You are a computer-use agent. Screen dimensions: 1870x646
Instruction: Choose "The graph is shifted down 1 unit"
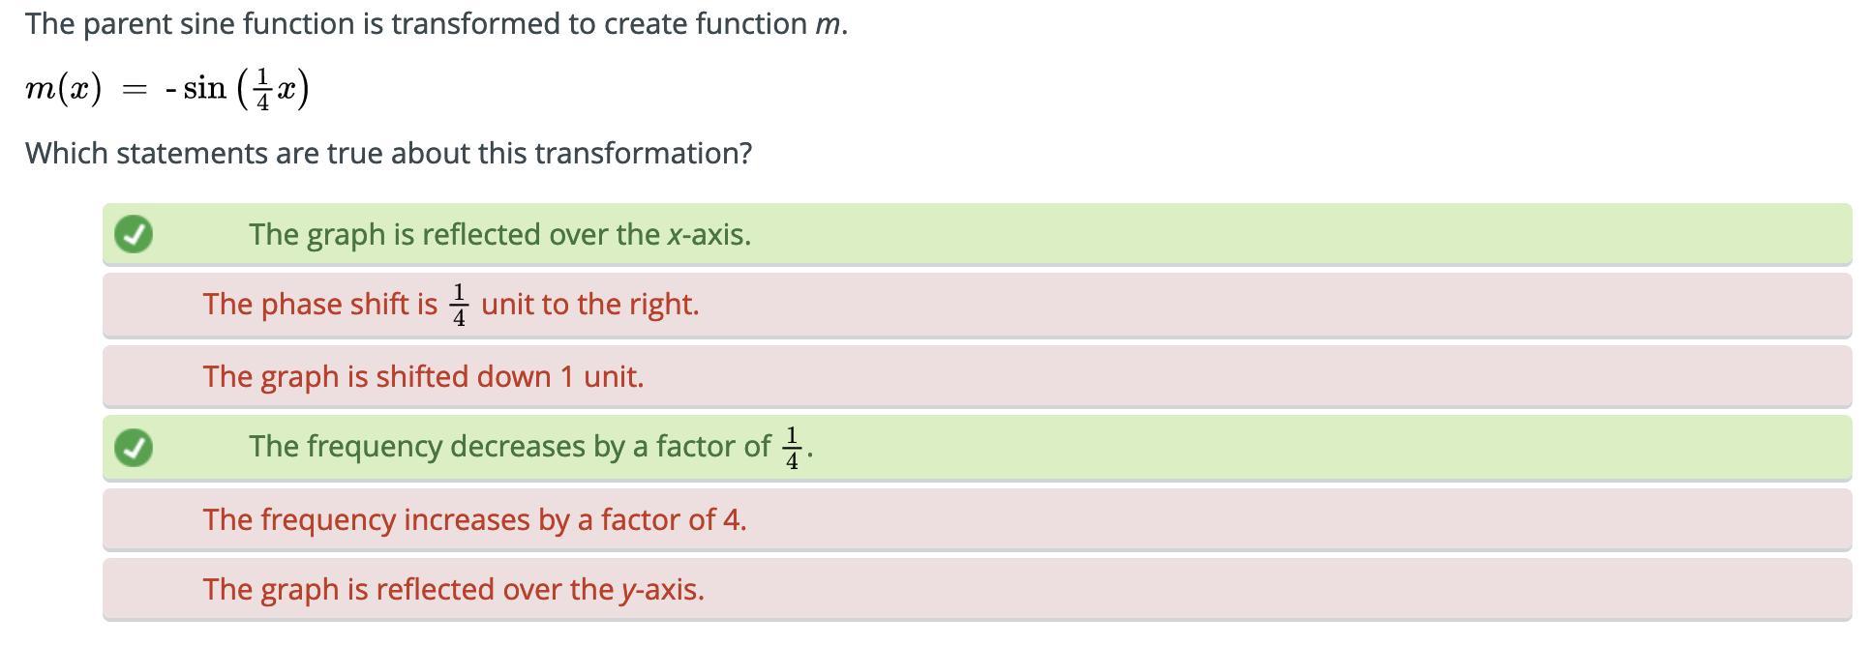tap(423, 376)
